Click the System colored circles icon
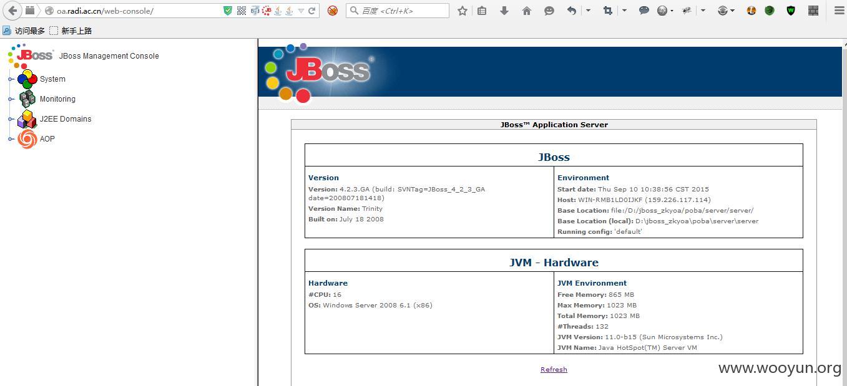The width and height of the screenshot is (847, 386). click(x=27, y=79)
